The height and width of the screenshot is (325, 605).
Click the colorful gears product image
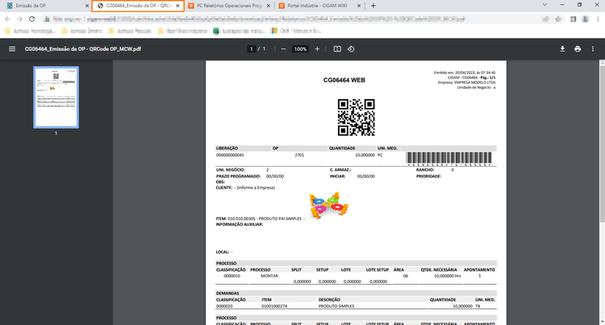click(329, 205)
